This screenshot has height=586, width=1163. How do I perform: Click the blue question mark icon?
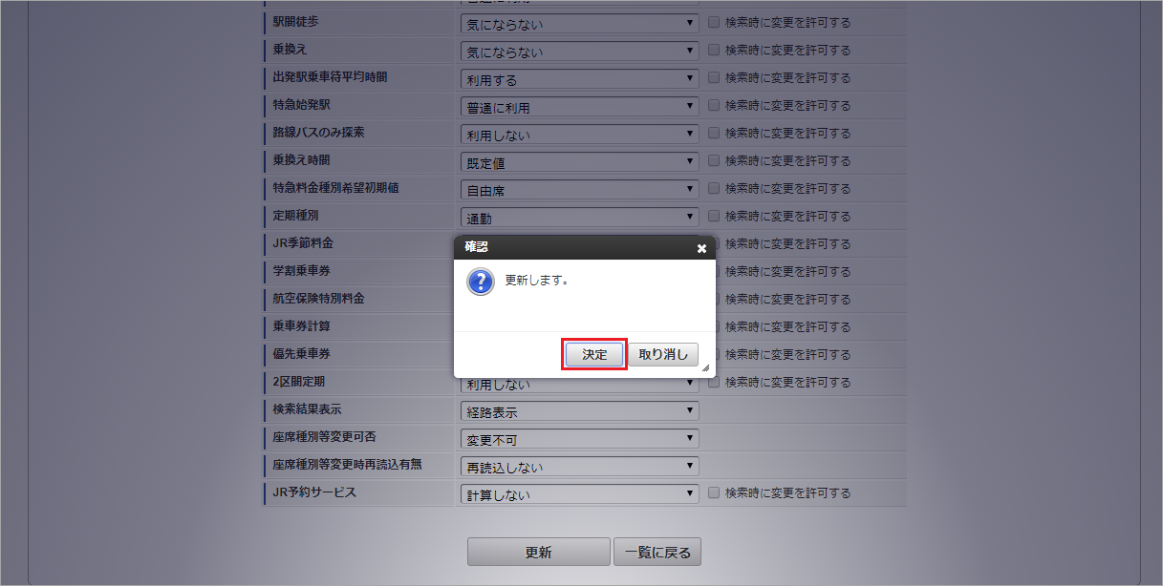tap(480, 282)
